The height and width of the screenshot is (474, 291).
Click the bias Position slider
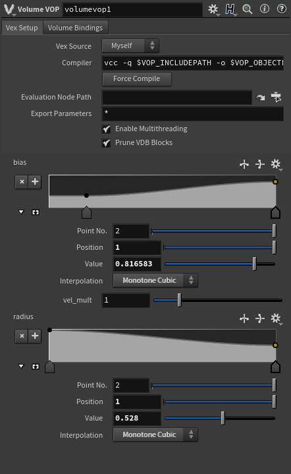(x=220, y=248)
